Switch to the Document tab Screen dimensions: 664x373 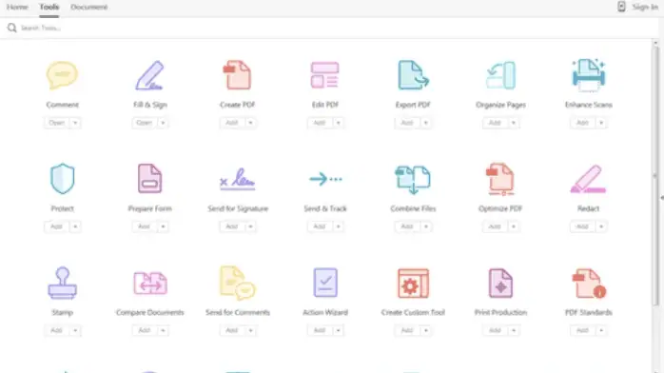[88, 8]
